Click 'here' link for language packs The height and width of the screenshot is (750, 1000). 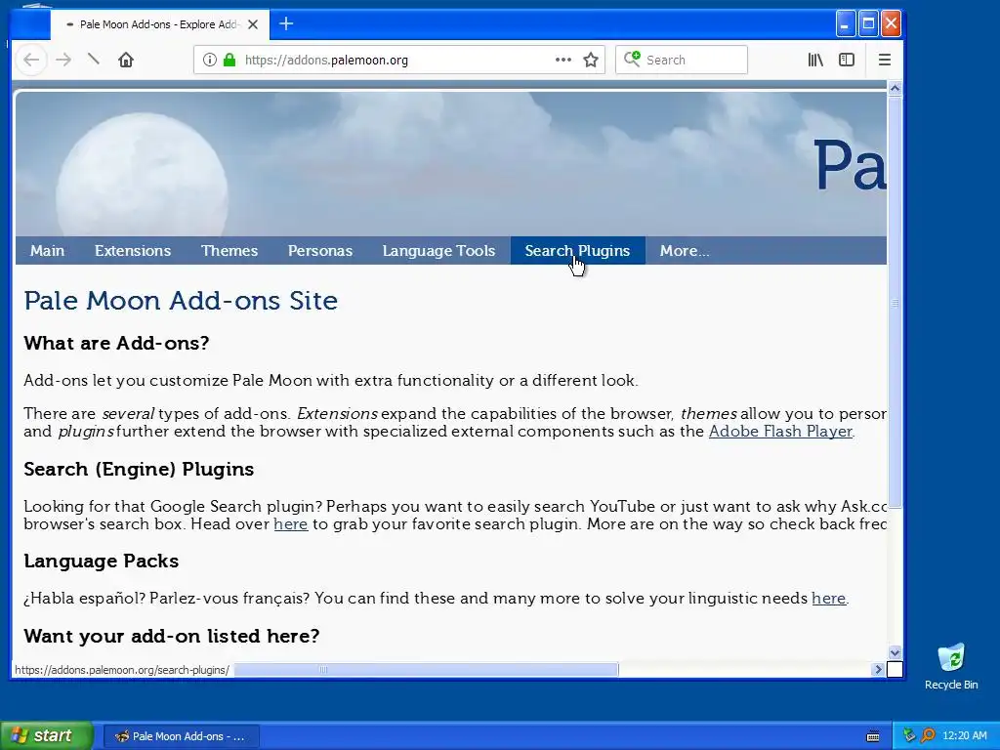click(828, 599)
